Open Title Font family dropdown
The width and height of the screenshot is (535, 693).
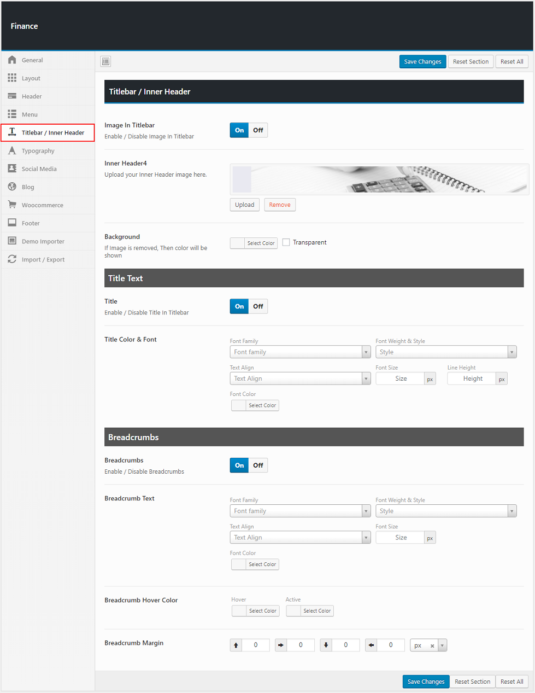tap(300, 352)
